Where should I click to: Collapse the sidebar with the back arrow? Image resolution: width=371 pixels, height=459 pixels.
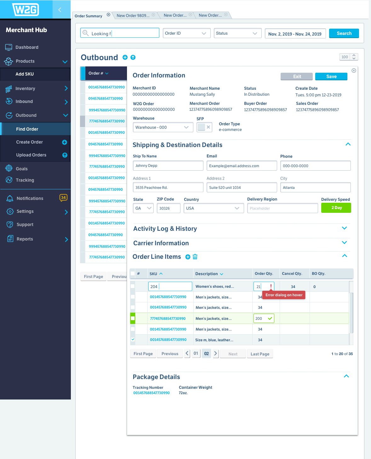click(x=60, y=10)
